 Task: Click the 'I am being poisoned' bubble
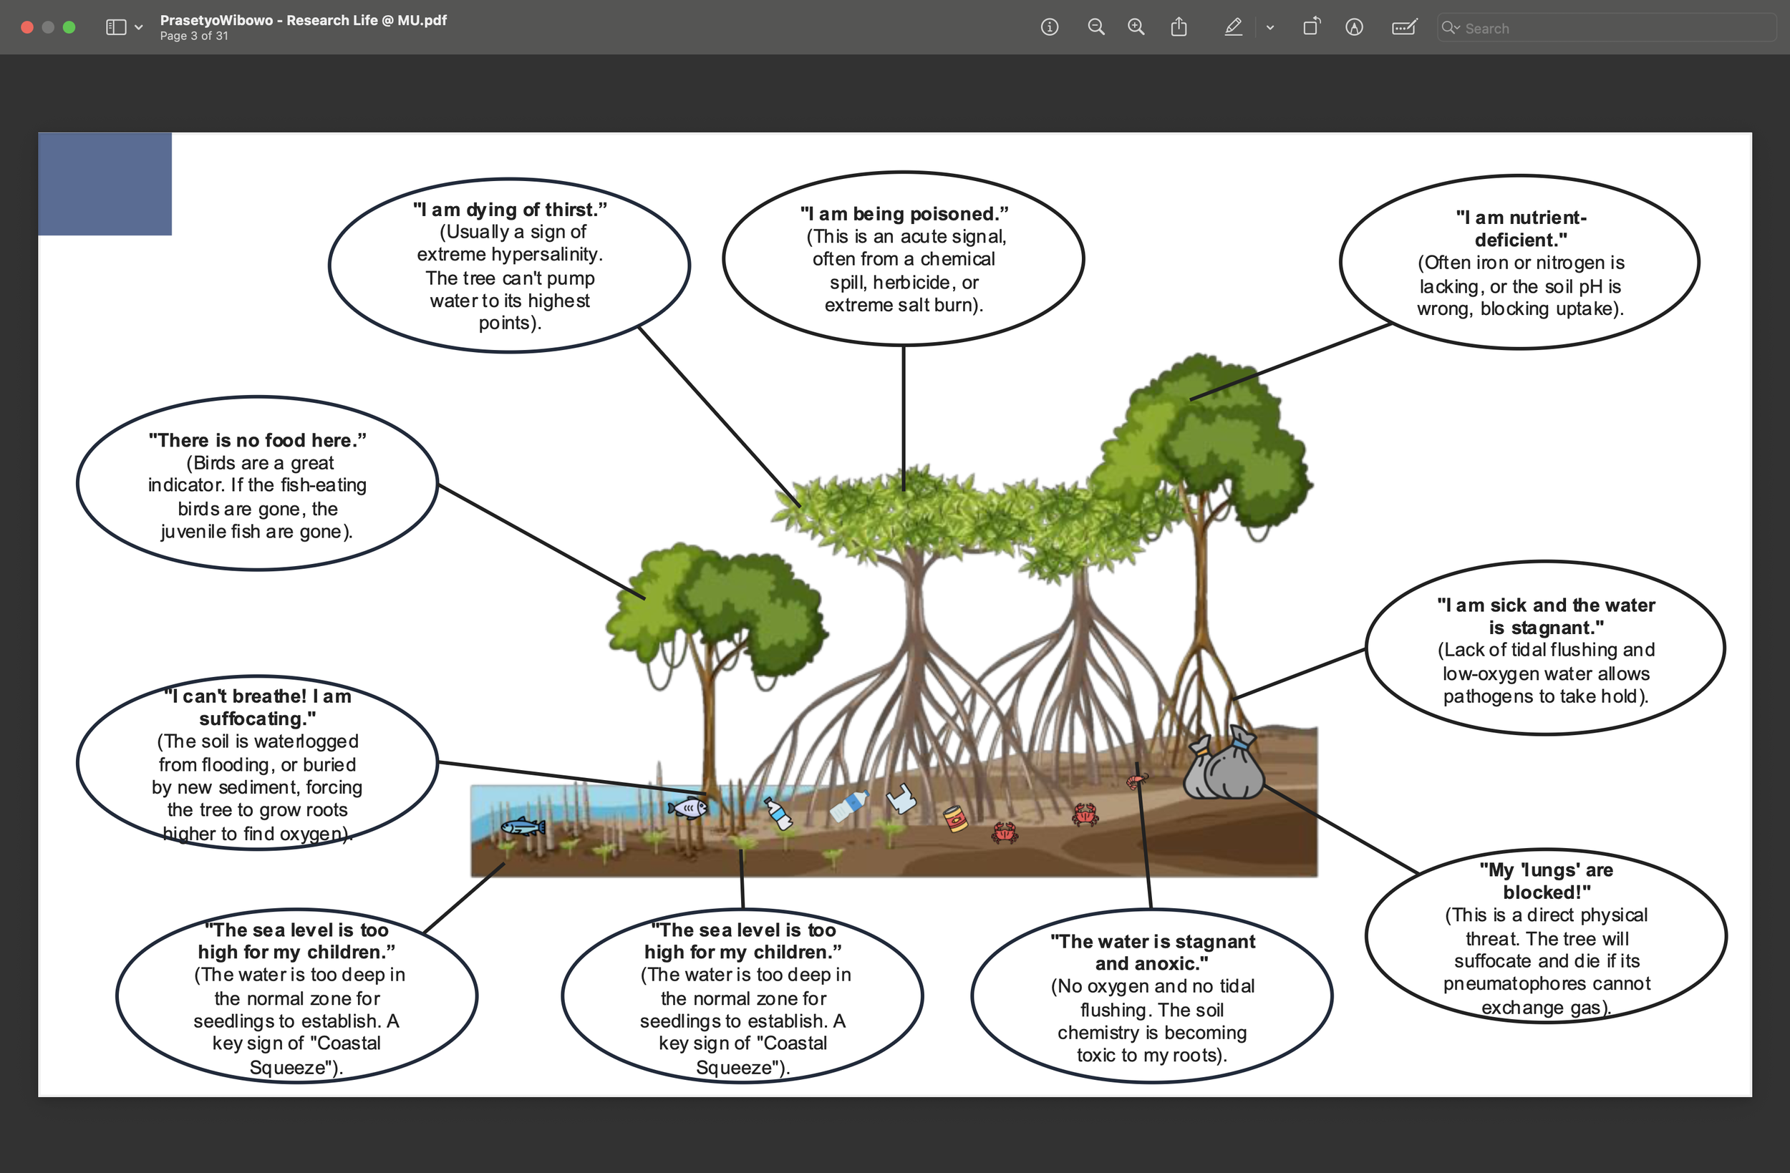(904, 258)
